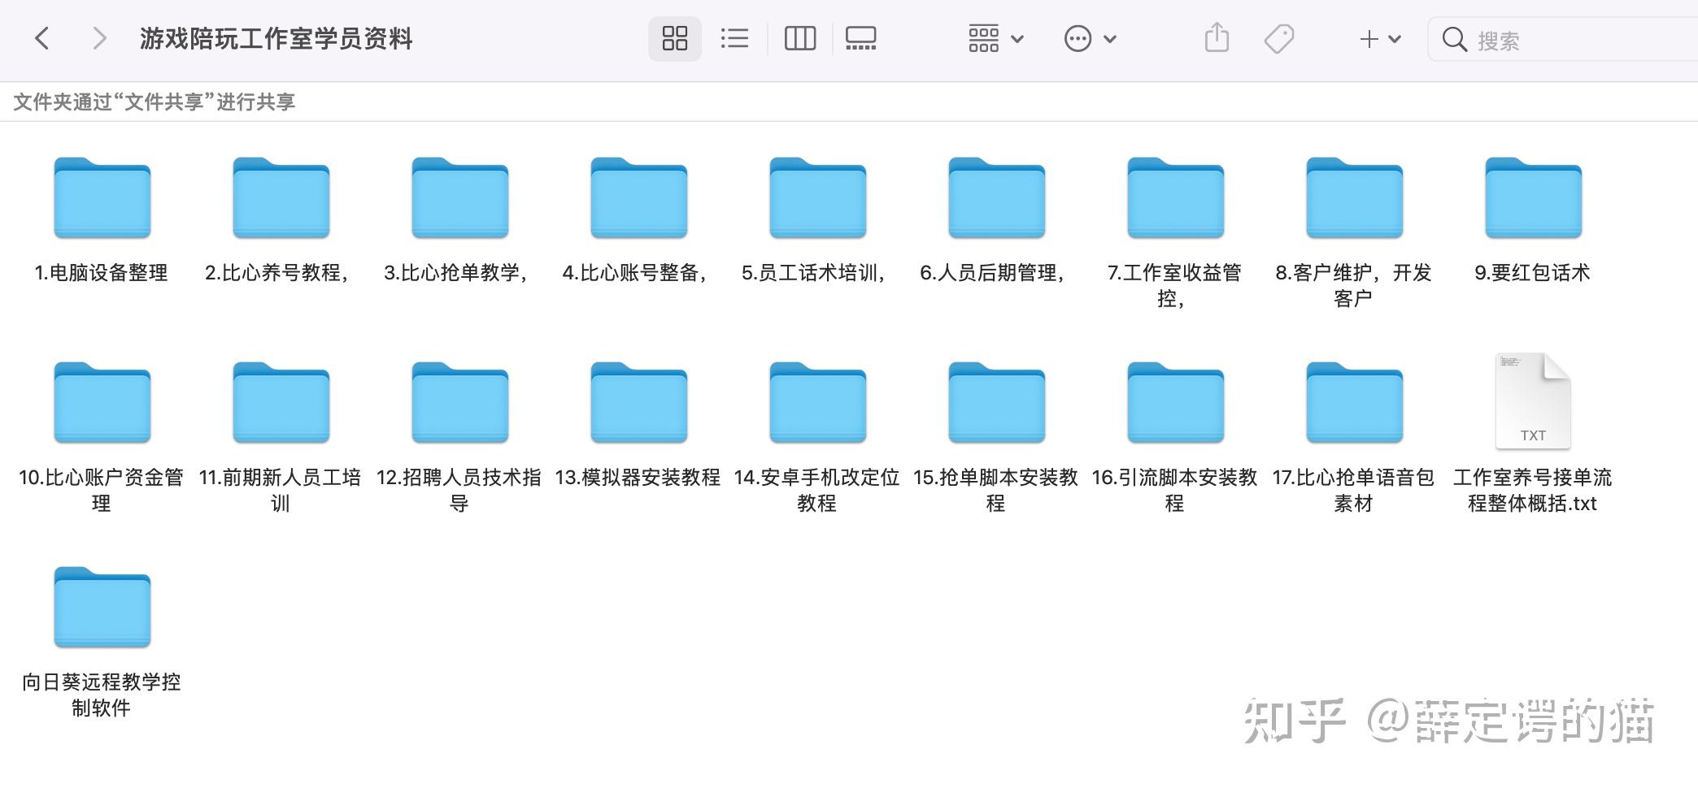Select folder 7.工作室收益管控

click(1175, 232)
